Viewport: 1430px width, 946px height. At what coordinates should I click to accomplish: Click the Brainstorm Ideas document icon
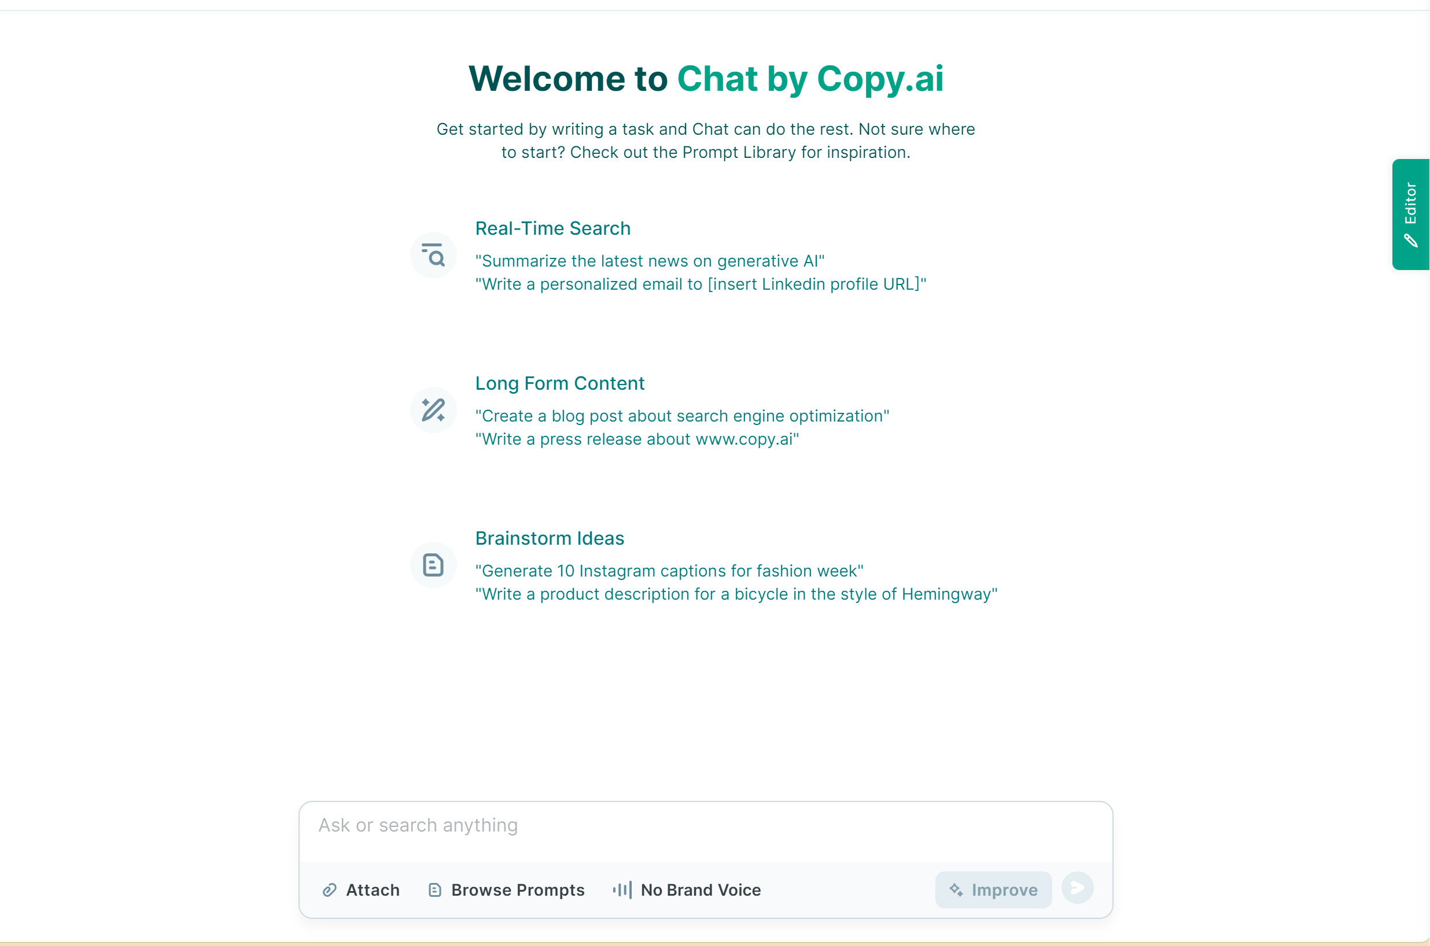tap(433, 566)
